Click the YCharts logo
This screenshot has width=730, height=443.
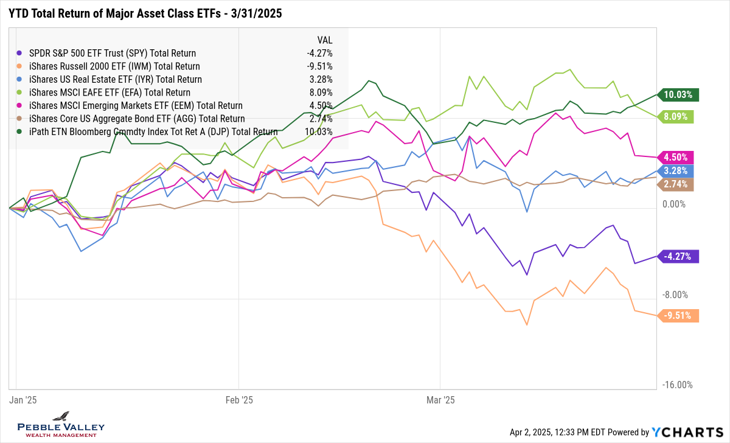pos(687,432)
